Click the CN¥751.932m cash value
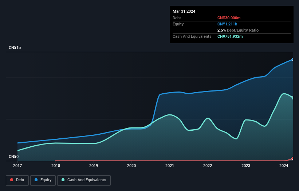Screen dimensions: 299x191 [x=230, y=36]
